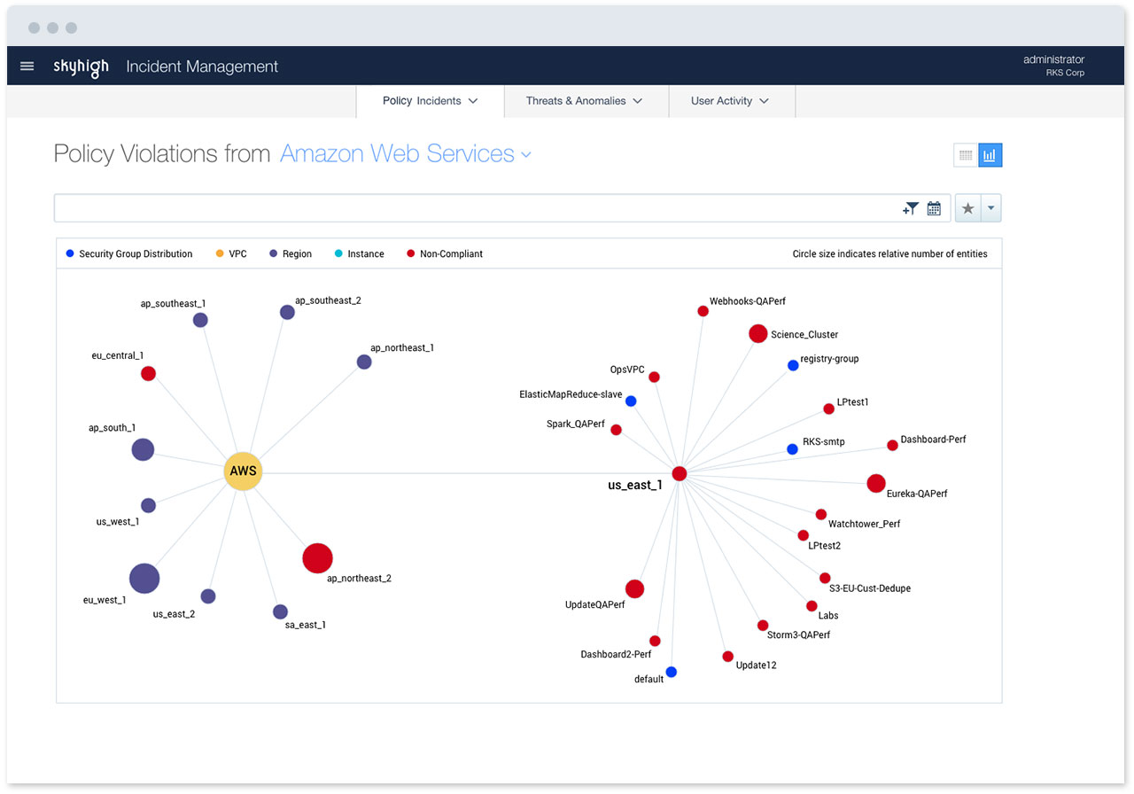
Task: Select the ap_northeast_2 red node
Action: (317, 558)
